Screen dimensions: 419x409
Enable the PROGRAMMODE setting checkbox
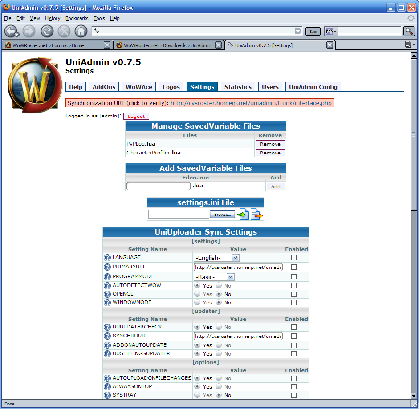coord(294,277)
